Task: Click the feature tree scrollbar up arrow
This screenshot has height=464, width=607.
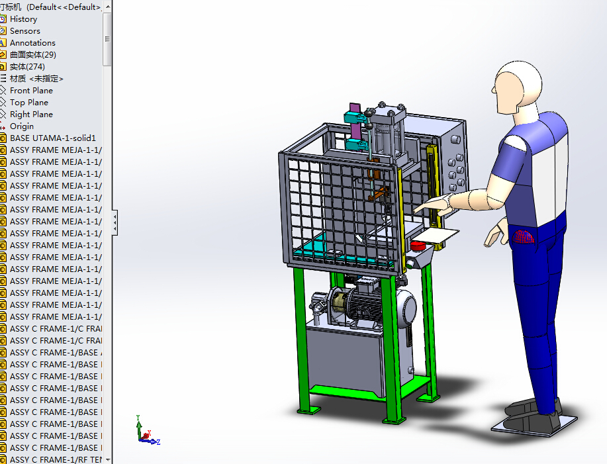Action: [108, 7]
